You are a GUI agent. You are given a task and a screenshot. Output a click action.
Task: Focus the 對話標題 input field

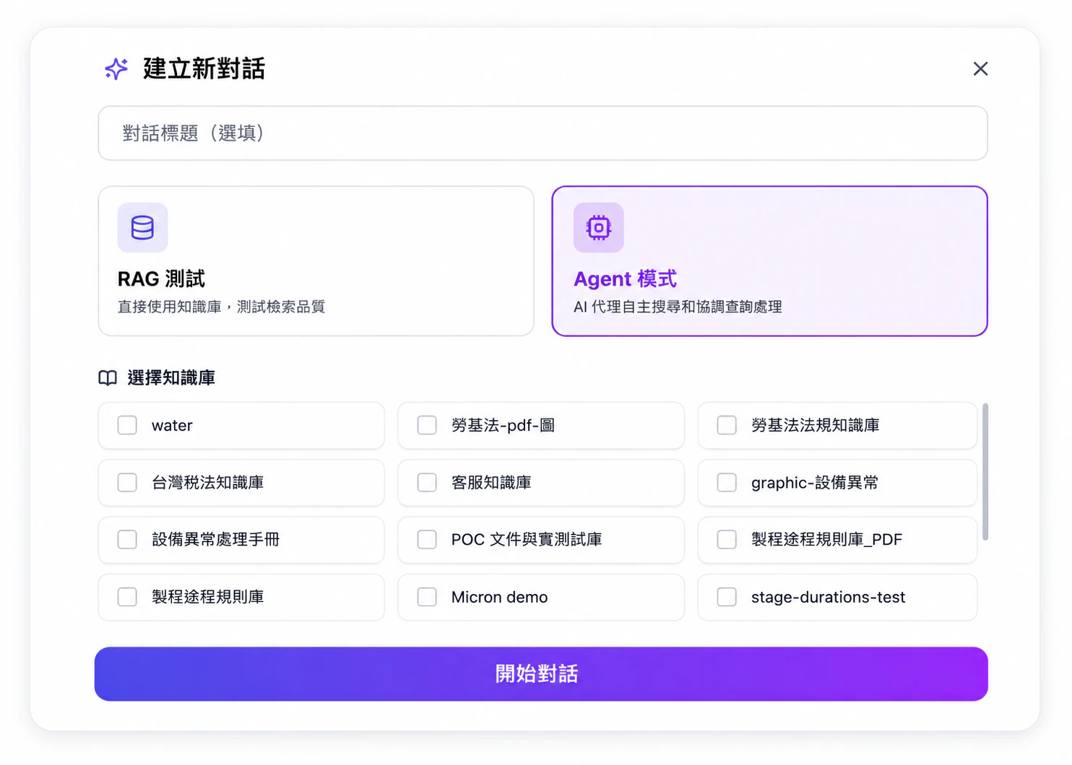[x=543, y=134]
